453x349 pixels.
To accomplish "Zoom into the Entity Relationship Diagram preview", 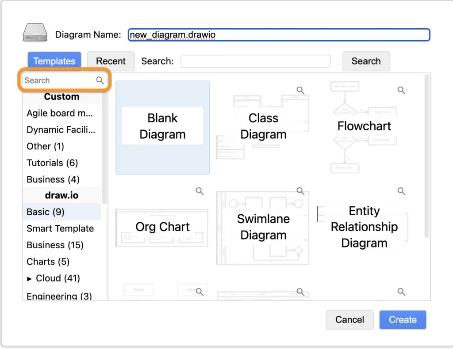I will (x=401, y=191).
